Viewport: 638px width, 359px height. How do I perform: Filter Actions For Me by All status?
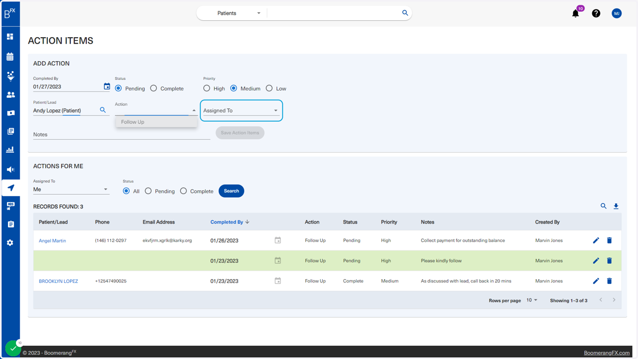127,191
